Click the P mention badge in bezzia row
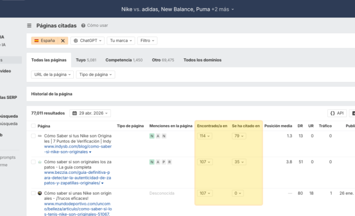This screenshot has height=216, width=355. click(164, 162)
